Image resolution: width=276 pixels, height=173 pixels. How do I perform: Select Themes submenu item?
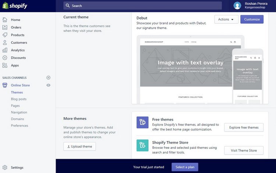tap(17, 92)
